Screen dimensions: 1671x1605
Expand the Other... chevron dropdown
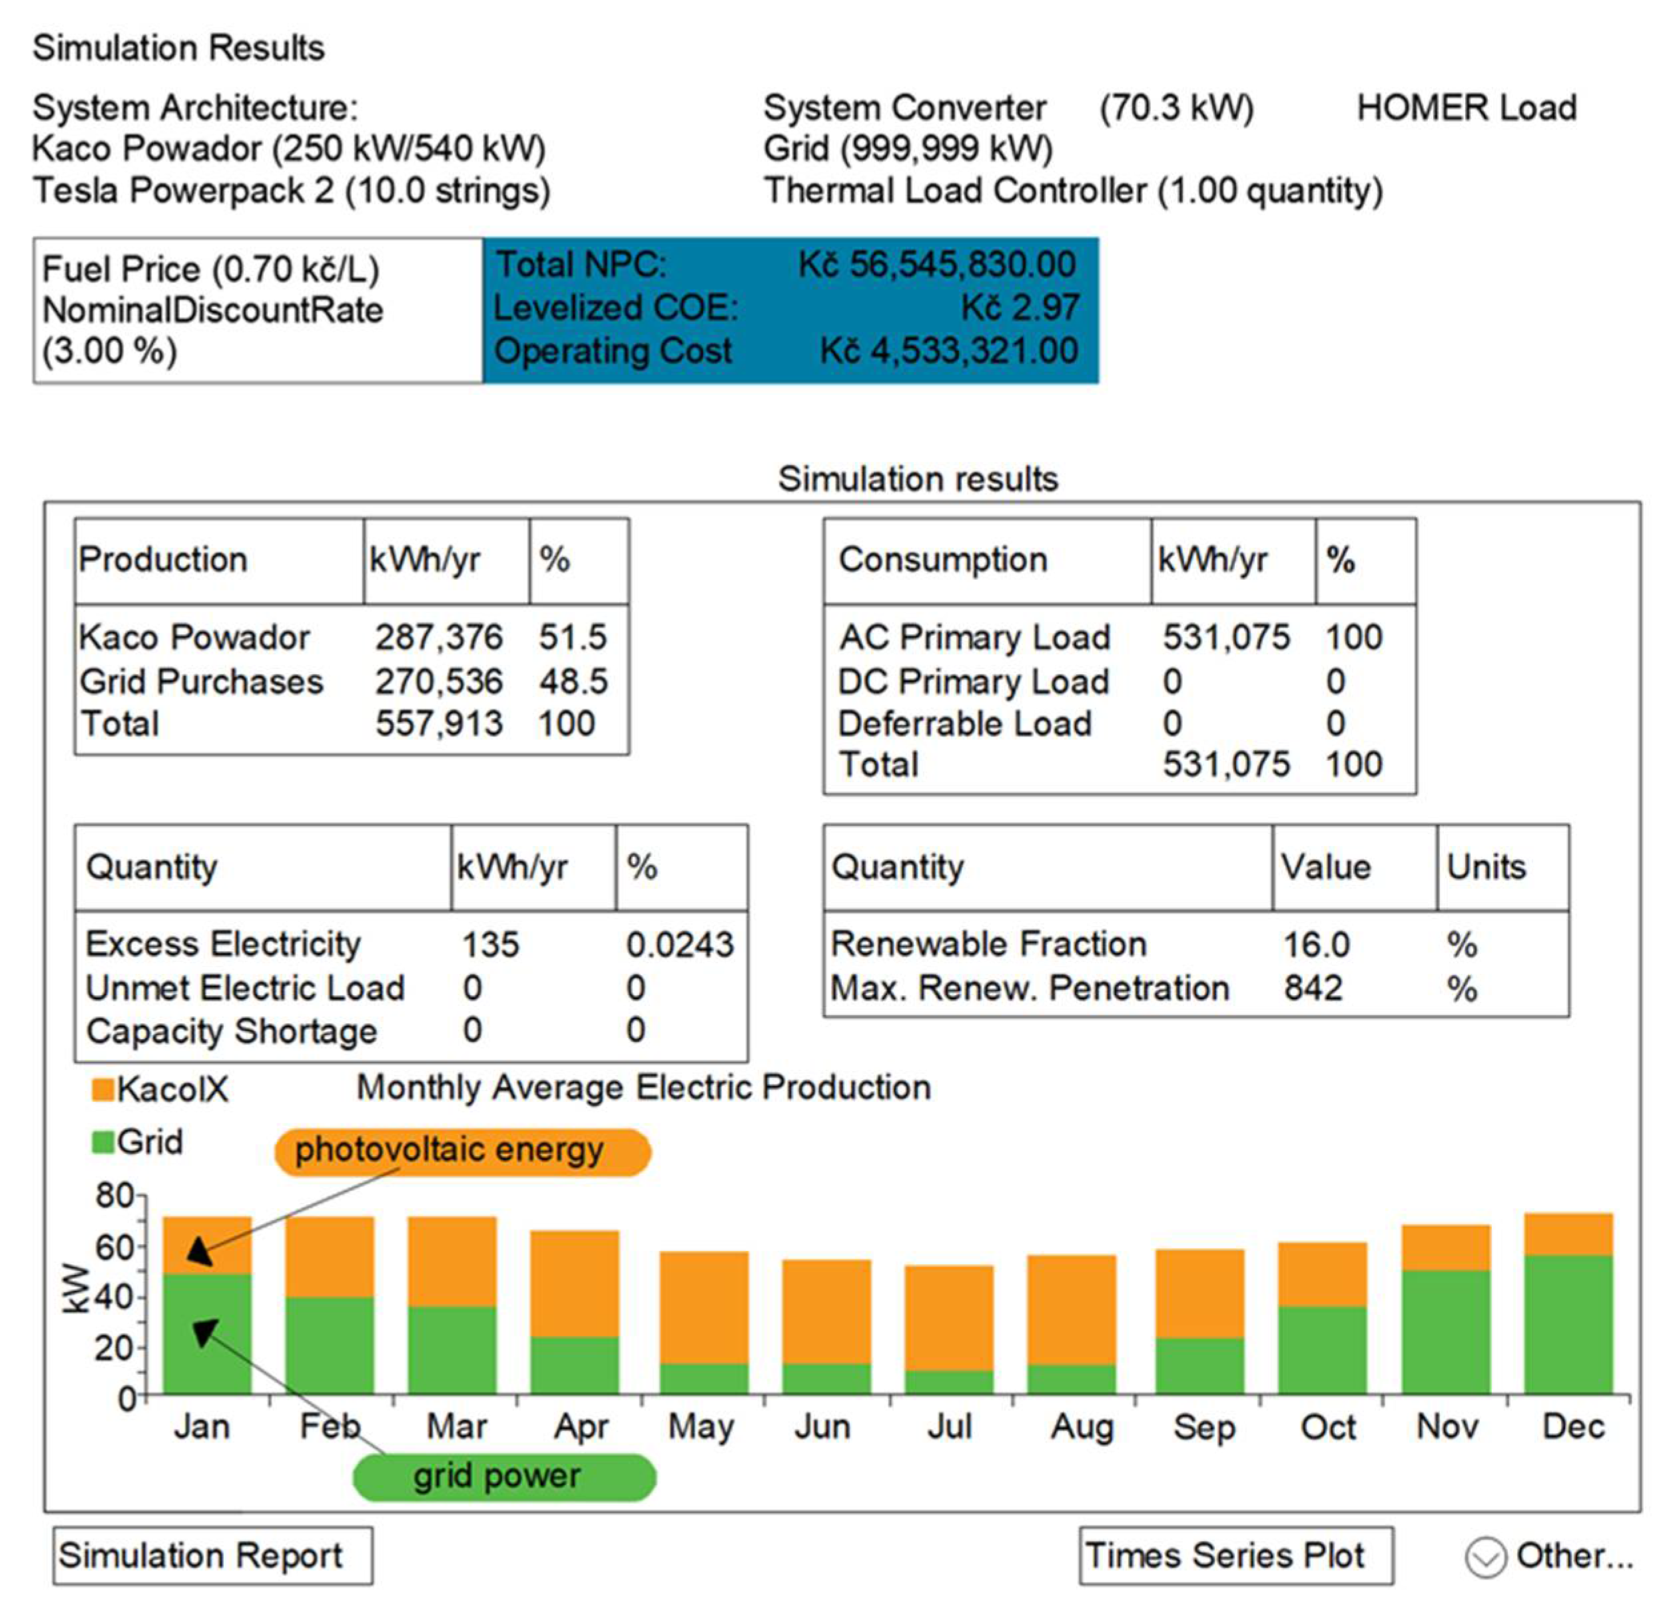tap(1485, 1557)
